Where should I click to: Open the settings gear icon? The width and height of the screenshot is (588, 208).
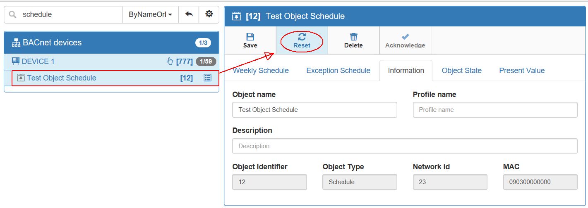point(209,14)
